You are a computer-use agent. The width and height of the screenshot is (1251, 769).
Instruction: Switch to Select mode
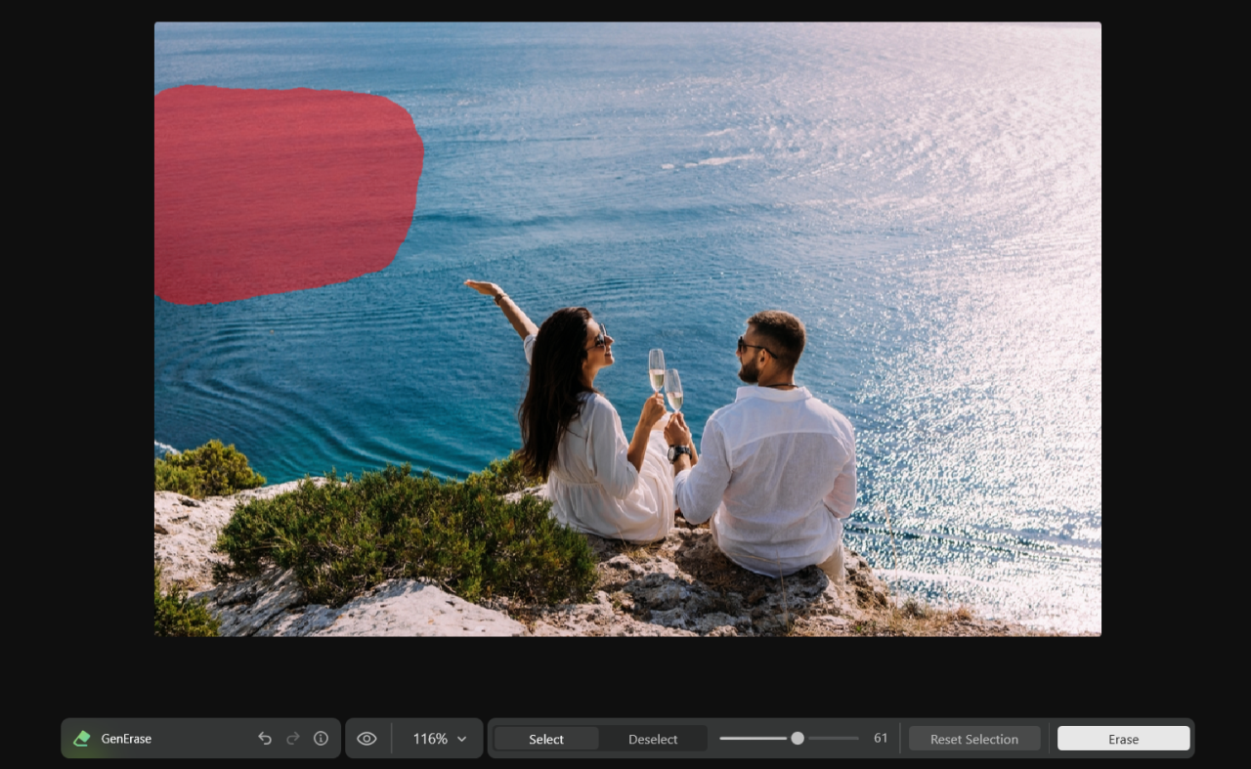(546, 739)
